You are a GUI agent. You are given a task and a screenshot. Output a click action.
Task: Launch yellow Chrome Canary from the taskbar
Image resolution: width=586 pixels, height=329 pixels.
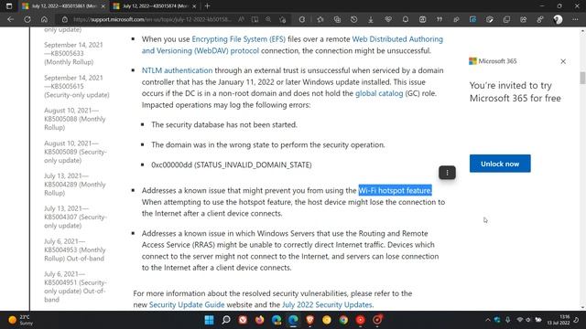point(327,320)
